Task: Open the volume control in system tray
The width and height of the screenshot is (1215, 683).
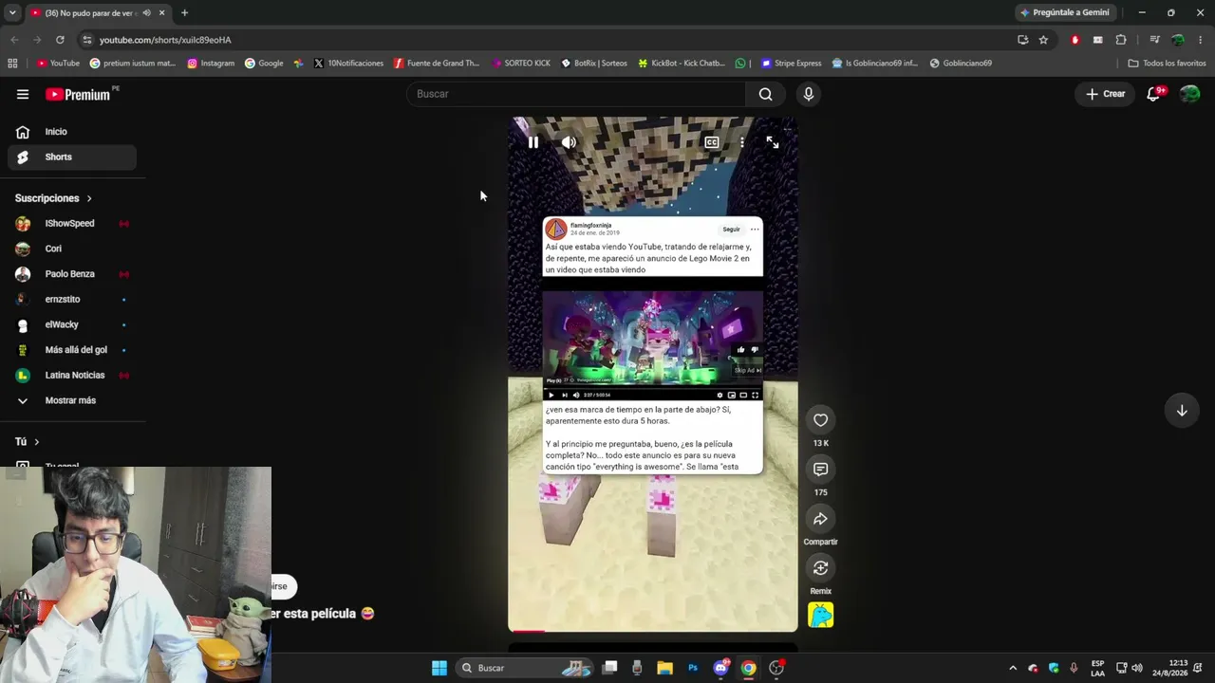Action: [x=1137, y=668]
